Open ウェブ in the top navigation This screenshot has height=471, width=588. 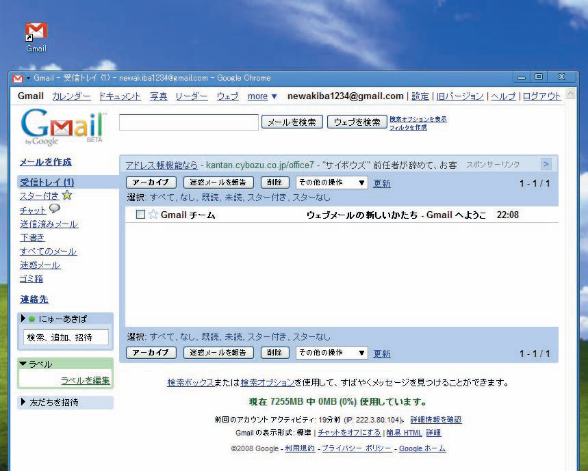coord(228,96)
